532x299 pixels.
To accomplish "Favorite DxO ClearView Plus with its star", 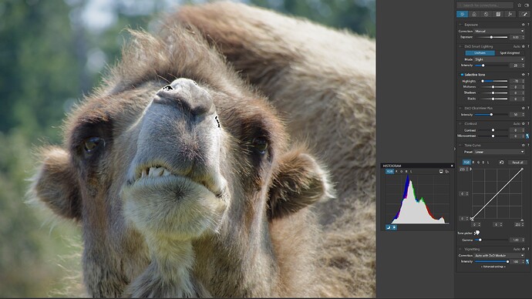I will coord(524,108).
